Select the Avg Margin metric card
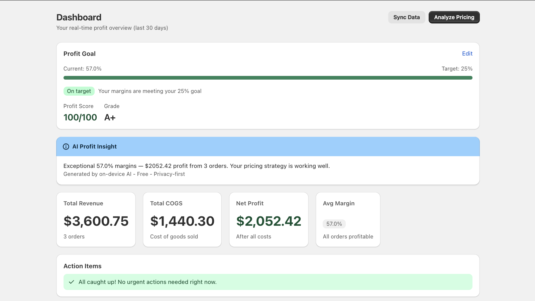 348,219
